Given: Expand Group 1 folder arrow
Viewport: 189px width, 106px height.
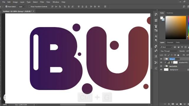Looking at the screenshot, I should [164, 59].
